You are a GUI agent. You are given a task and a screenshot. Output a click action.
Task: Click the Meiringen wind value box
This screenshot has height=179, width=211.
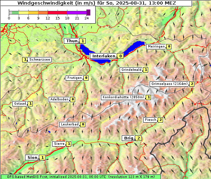(x=169, y=47)
